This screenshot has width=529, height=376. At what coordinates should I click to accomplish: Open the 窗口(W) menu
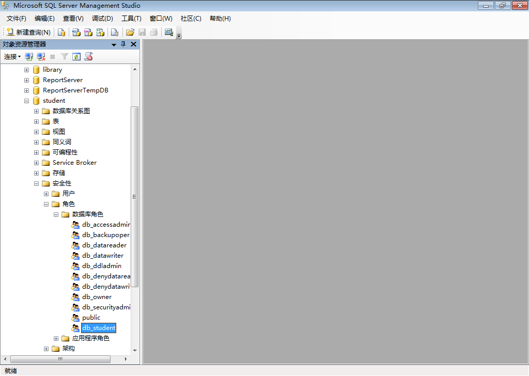[x=161, y=19]
